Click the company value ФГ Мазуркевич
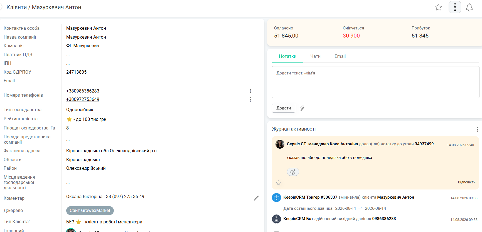The width and height of the screenshot is (482, 232). 83,46
